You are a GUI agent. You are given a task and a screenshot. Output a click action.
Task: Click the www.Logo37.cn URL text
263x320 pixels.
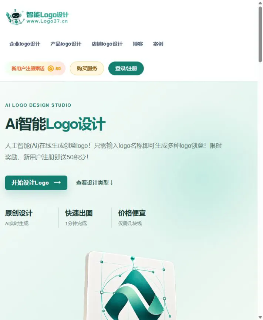point(47,21)
